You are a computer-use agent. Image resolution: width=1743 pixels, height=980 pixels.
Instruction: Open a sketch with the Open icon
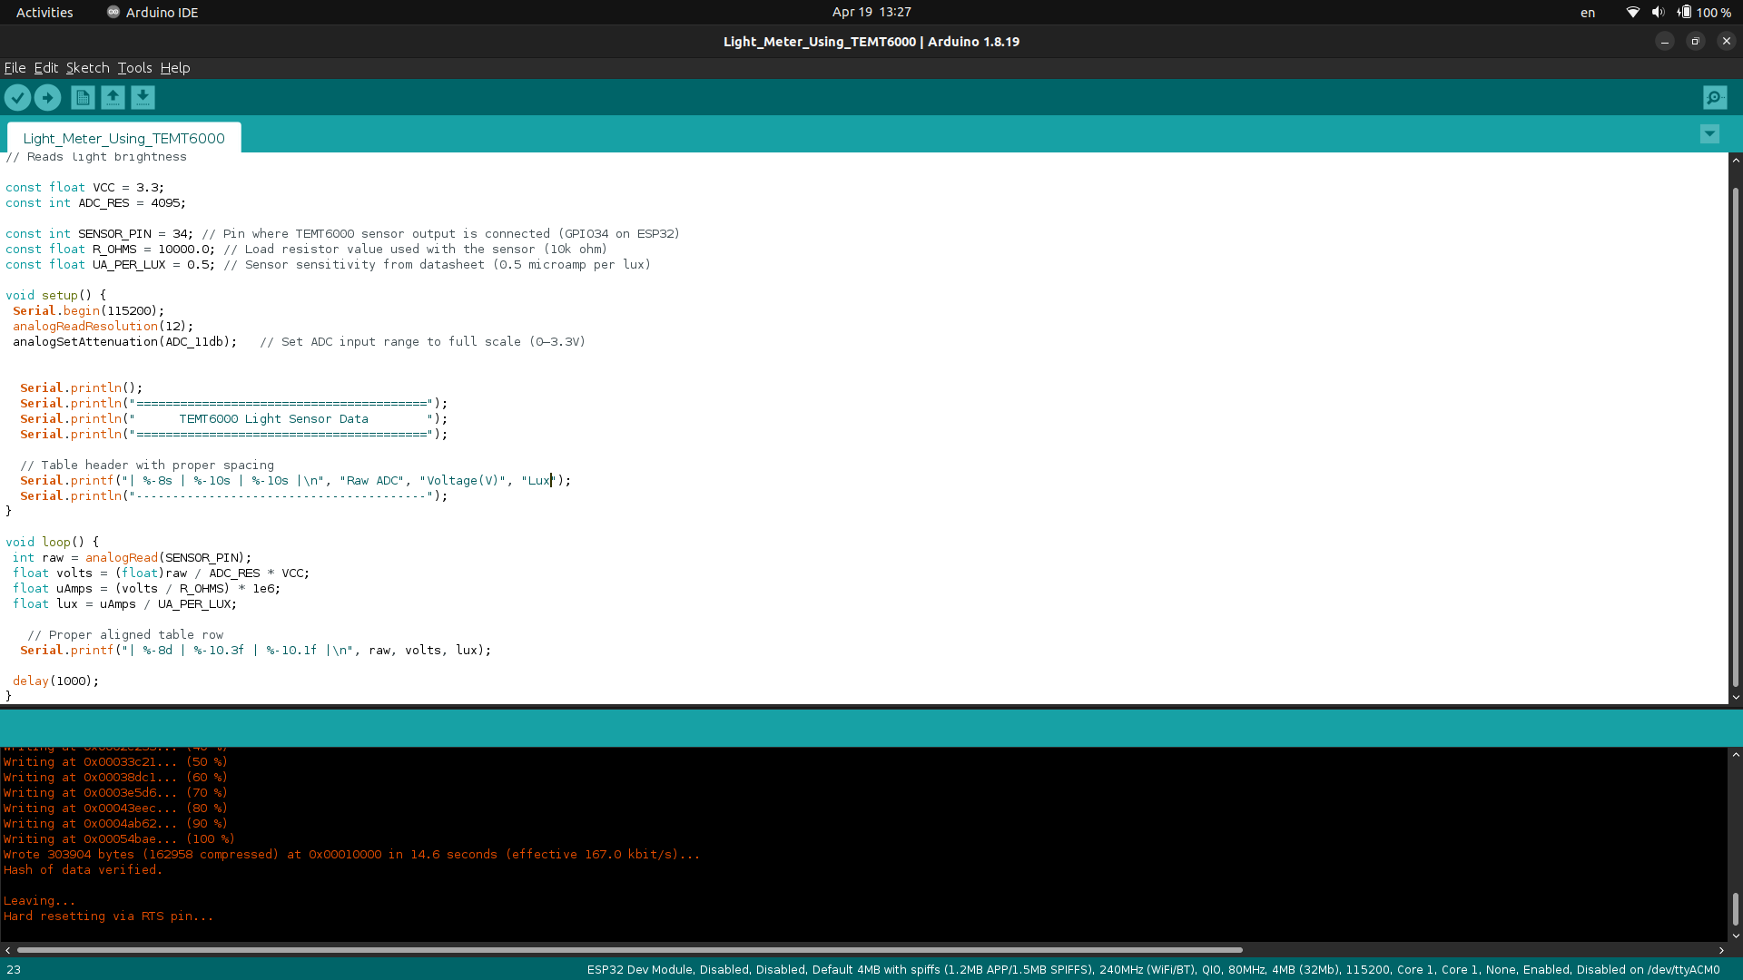[113, 97]
